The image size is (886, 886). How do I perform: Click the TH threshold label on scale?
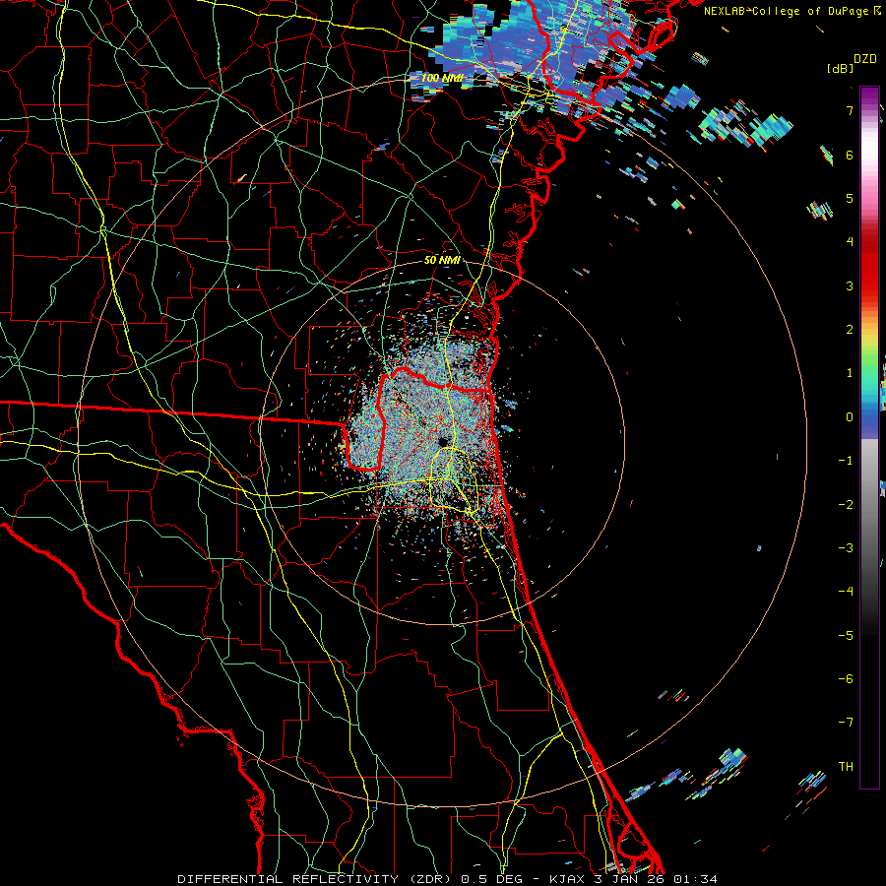pyautogui.click(x=846, y=767)
